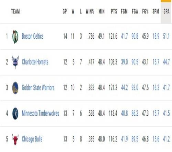The height and width of the screenshot is (152, 172).
Task: Open Hornets 3PM value 15.7
Action: [156, 62]
